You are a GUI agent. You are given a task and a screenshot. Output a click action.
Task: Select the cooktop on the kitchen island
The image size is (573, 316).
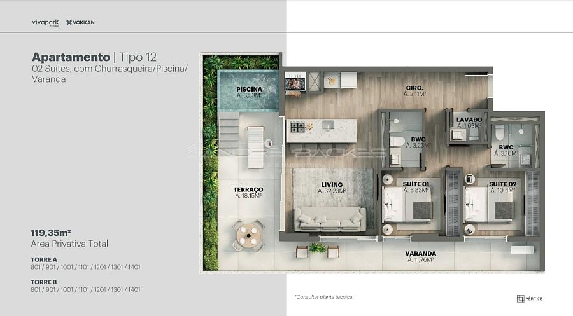click(297, 127)
